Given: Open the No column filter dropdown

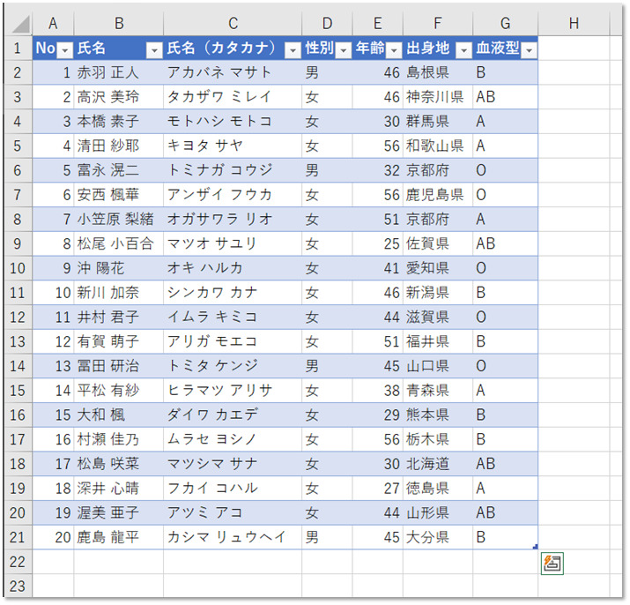Looking at the screenshot, I should [64, 50].
